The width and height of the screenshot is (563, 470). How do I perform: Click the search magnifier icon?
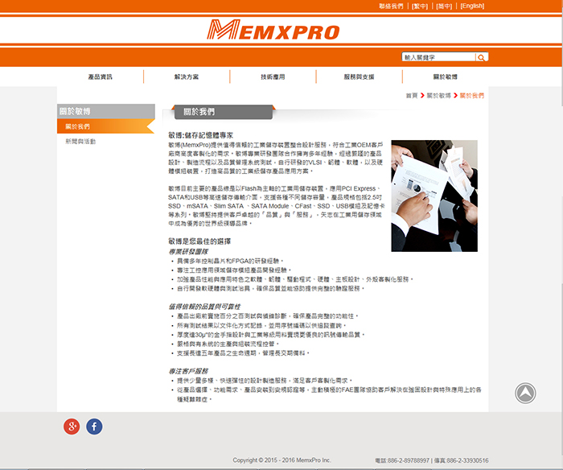point(482,57)
